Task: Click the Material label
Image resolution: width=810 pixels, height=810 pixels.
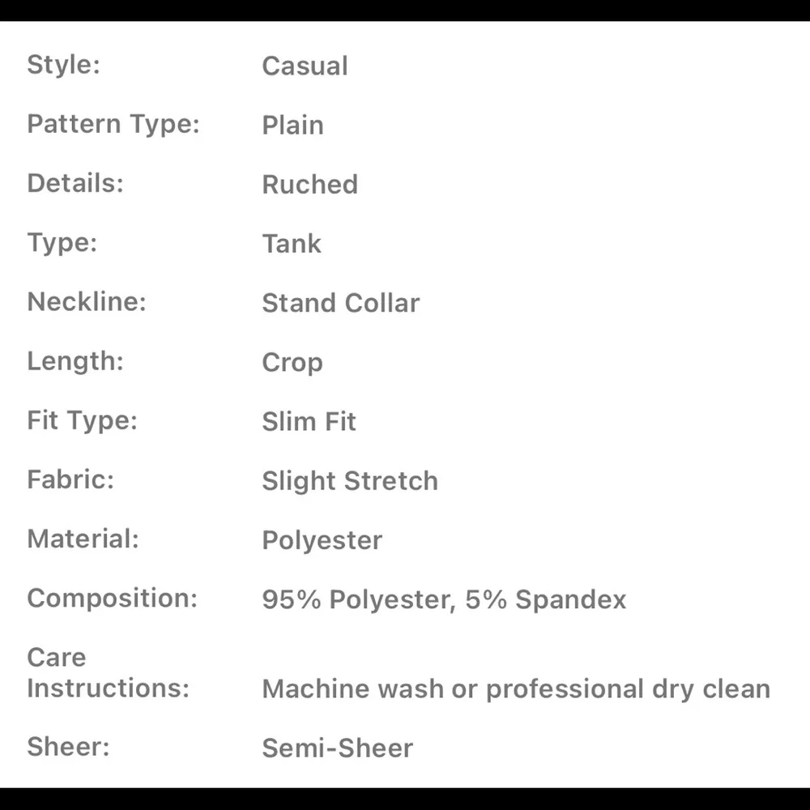Action: 83,539
